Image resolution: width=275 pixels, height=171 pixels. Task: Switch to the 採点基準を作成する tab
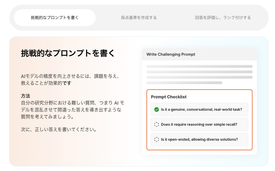click(x=139, y=18)
